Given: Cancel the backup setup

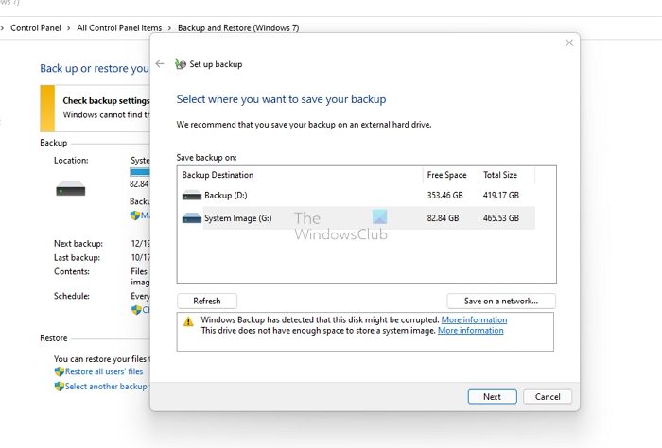Looking at the screenshot, I should coord(548,397).
